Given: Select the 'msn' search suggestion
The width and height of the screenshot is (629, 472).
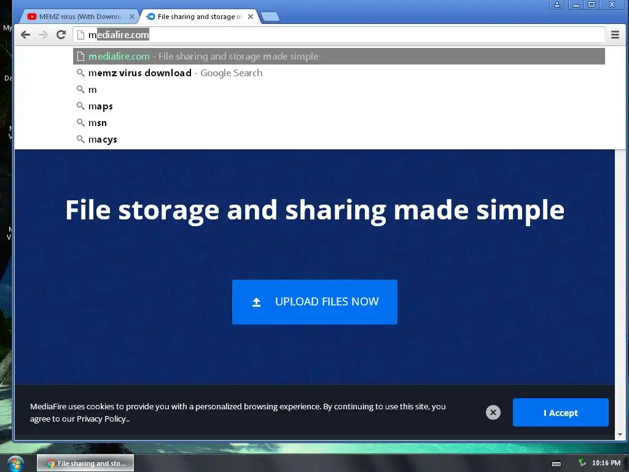Looking at the screenshot, I should pyautogui.click(x=338, y=123).
